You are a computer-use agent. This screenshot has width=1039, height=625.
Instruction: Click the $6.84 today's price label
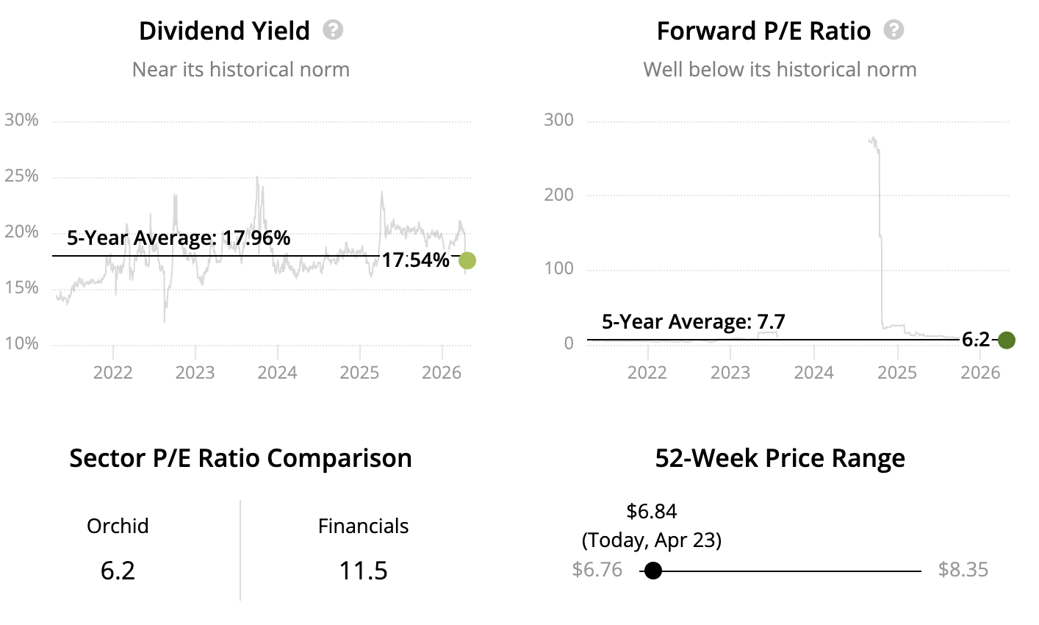[652, 511]
